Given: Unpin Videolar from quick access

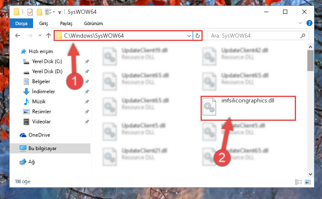Looking at the screenshot, I should [87, 122].
